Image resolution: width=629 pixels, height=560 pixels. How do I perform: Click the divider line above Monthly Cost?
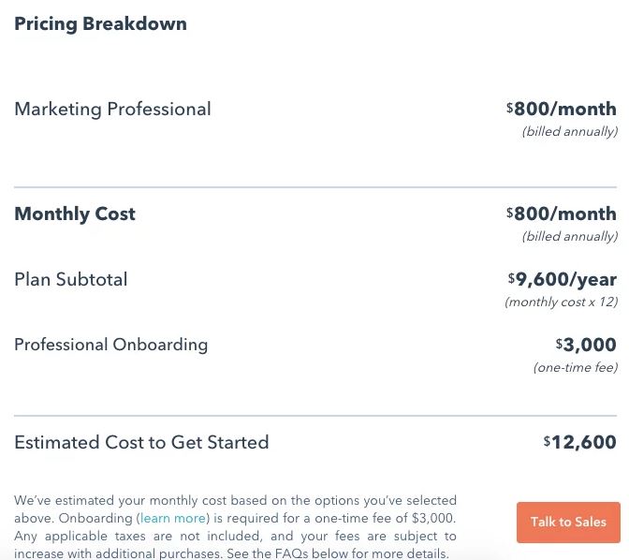[315, 187]
